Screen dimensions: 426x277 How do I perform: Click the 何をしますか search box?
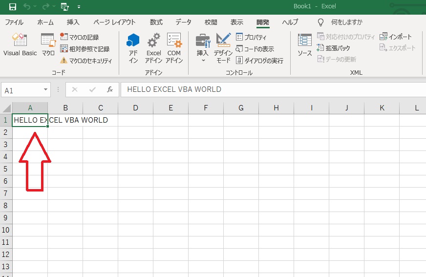click(x=347, y=22)
